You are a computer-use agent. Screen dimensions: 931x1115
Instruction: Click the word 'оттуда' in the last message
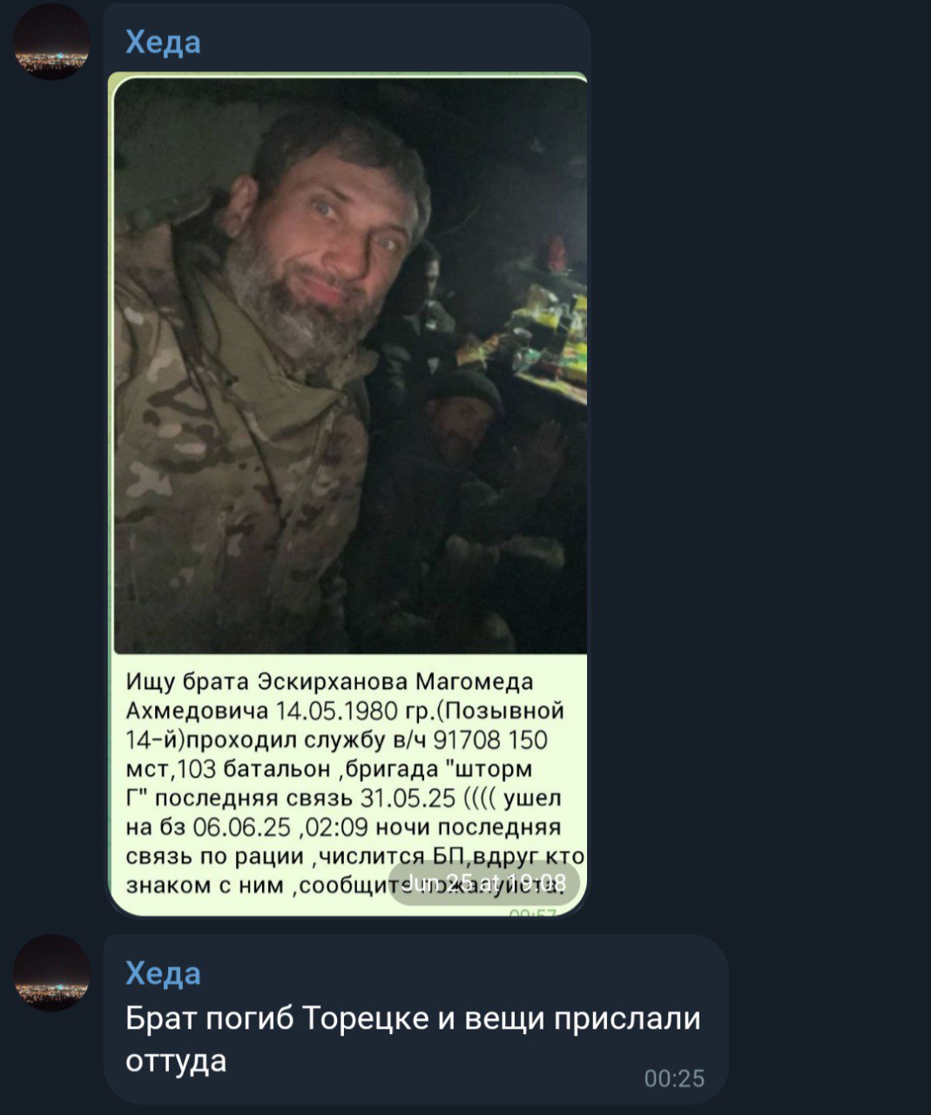pos(176,1060)
